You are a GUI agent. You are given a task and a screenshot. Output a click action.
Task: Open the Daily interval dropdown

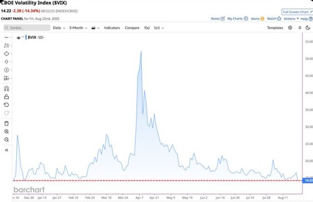click(x=59, y=28)
